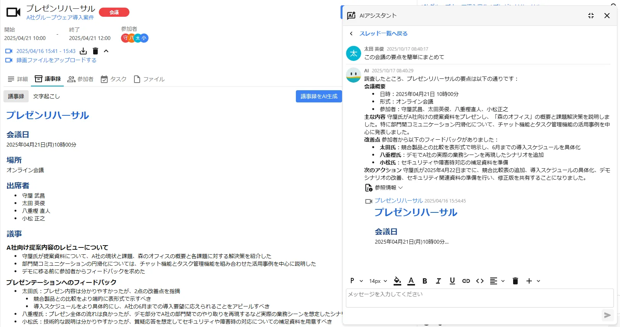
Task: Open the plus insert dropdown arrow
Action: pos(538,281)
